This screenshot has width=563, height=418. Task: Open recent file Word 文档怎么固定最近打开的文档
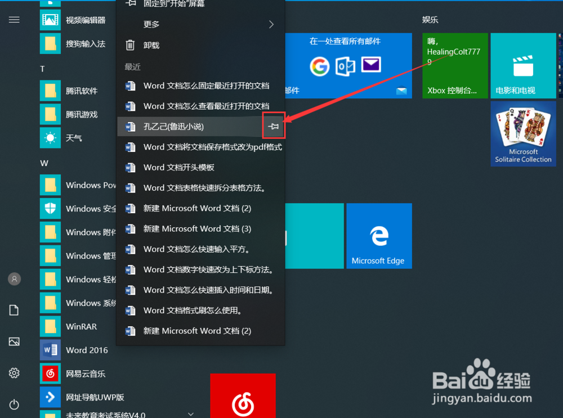201,86
